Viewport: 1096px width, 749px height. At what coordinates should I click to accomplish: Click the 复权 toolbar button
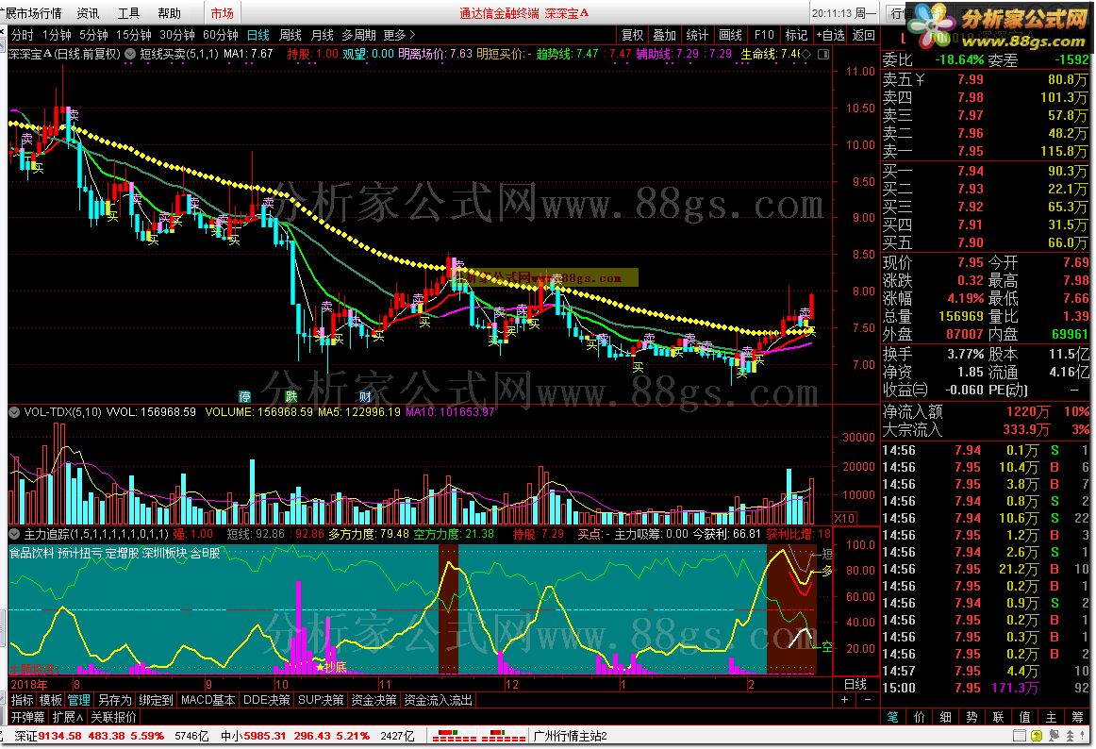pos(632,35)
